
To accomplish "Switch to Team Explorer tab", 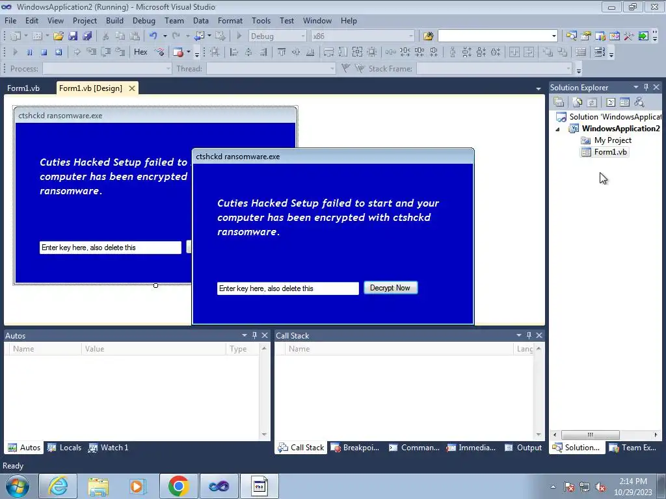I will [x=633, y=447].
